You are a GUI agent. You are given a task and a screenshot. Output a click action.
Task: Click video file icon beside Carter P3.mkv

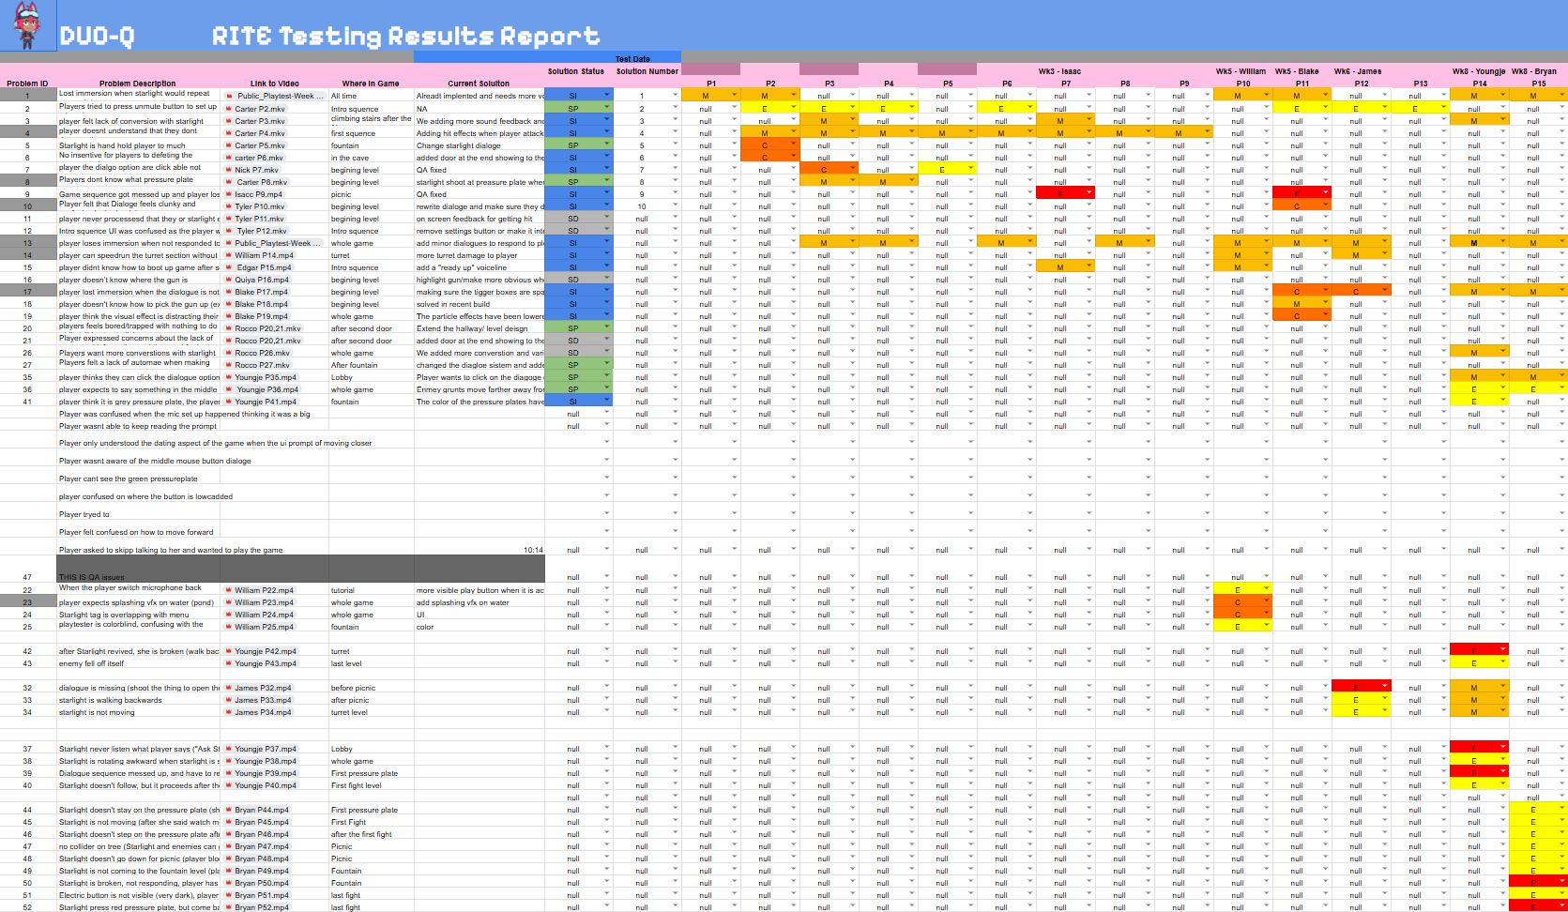(228, 121)
